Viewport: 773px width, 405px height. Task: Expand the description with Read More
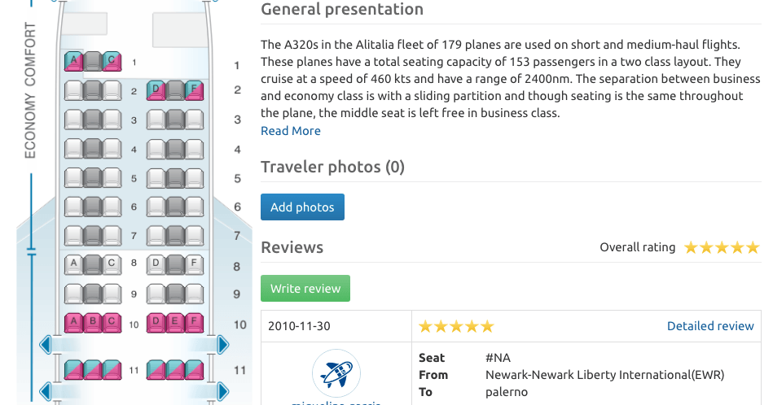click(x=291, y=131)
